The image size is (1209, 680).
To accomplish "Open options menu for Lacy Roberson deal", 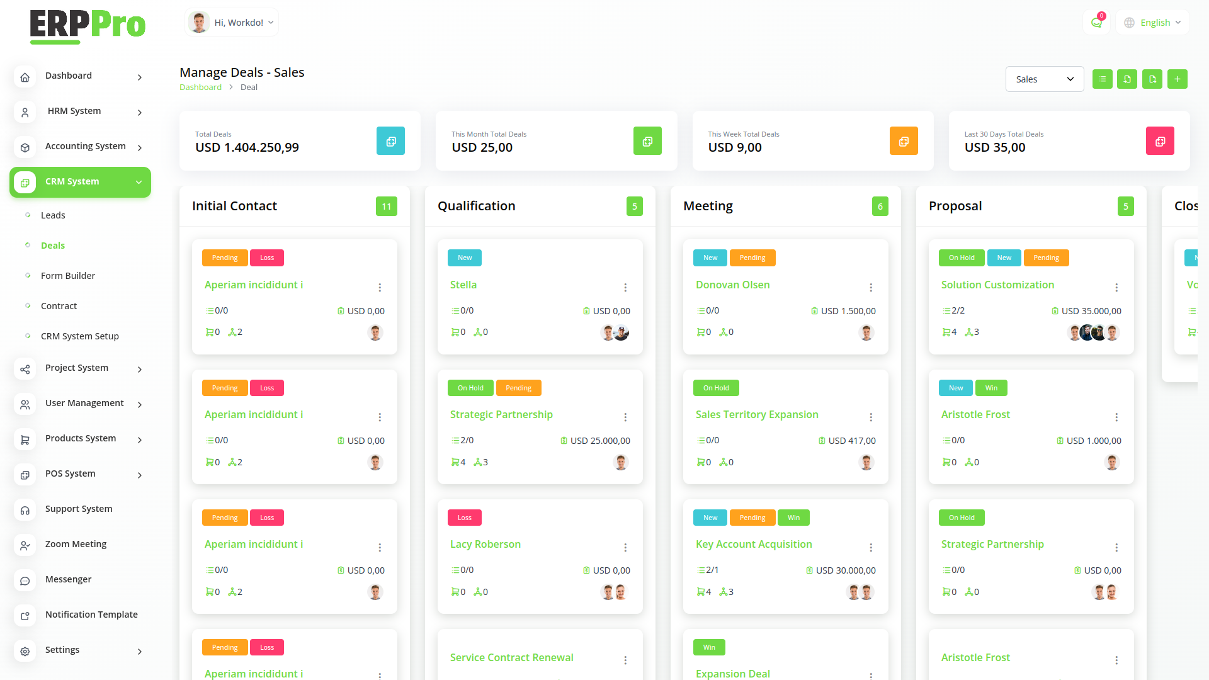I will tap(625, 547).
